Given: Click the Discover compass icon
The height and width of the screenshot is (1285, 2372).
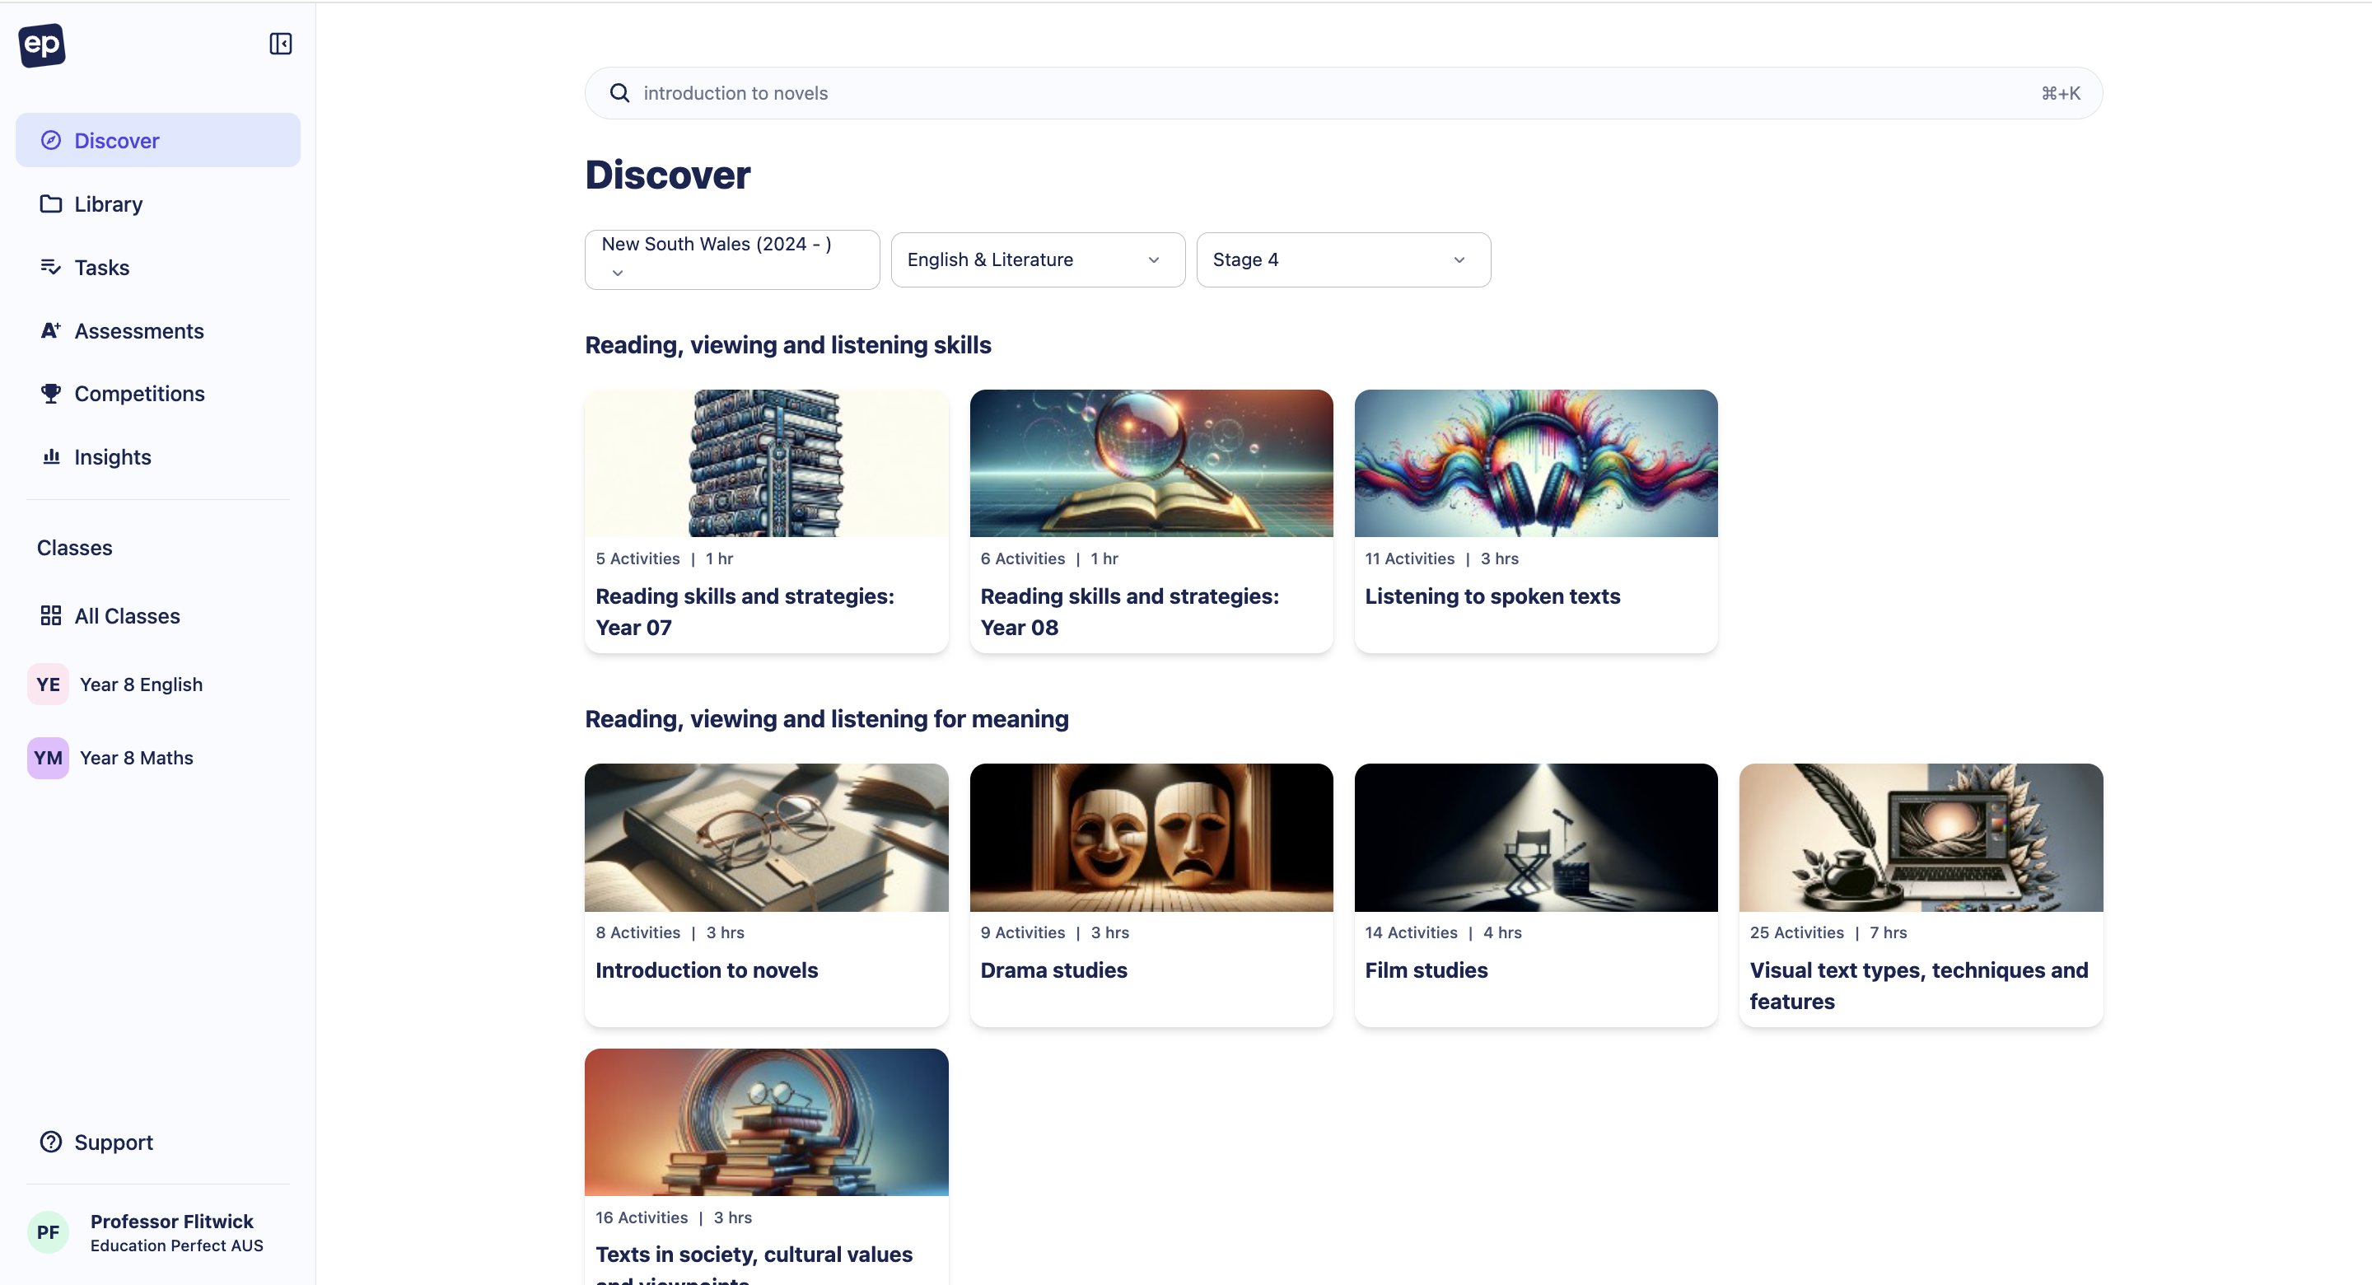Looking at the screenshot, I should (x=50, y=140).
